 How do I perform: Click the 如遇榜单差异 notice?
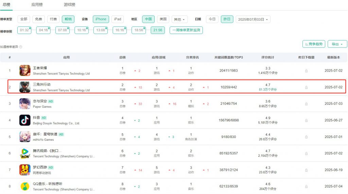tap(9, 47)
